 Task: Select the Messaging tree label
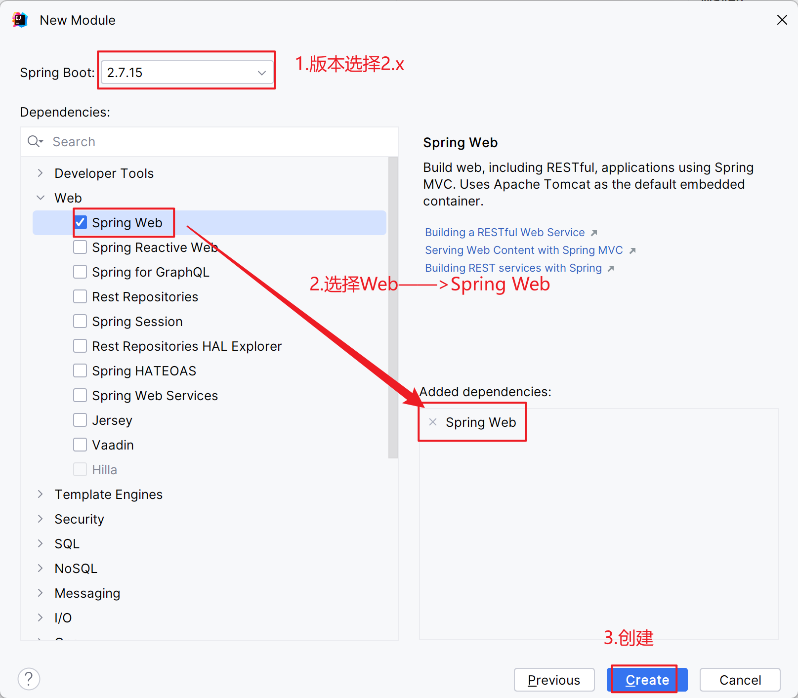pyautogui.click(x=87, y=593)
